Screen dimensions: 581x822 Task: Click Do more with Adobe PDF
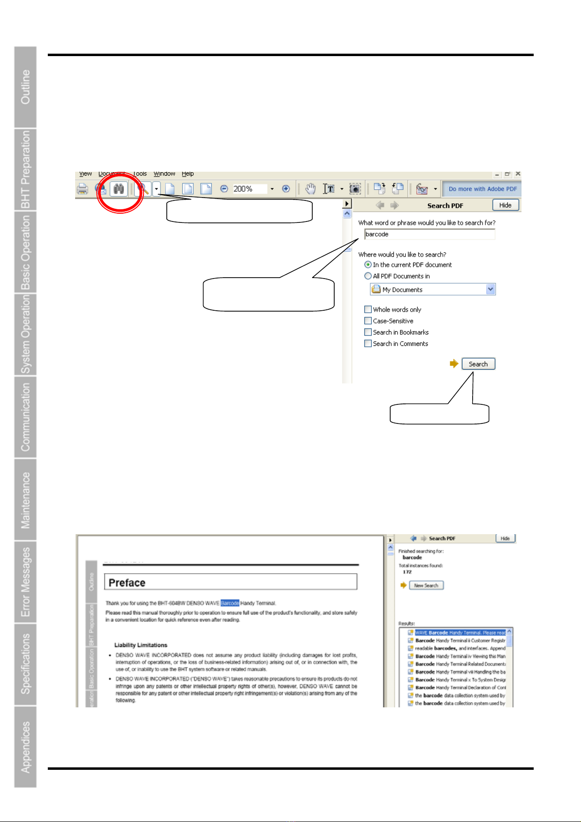pos(482,189)
